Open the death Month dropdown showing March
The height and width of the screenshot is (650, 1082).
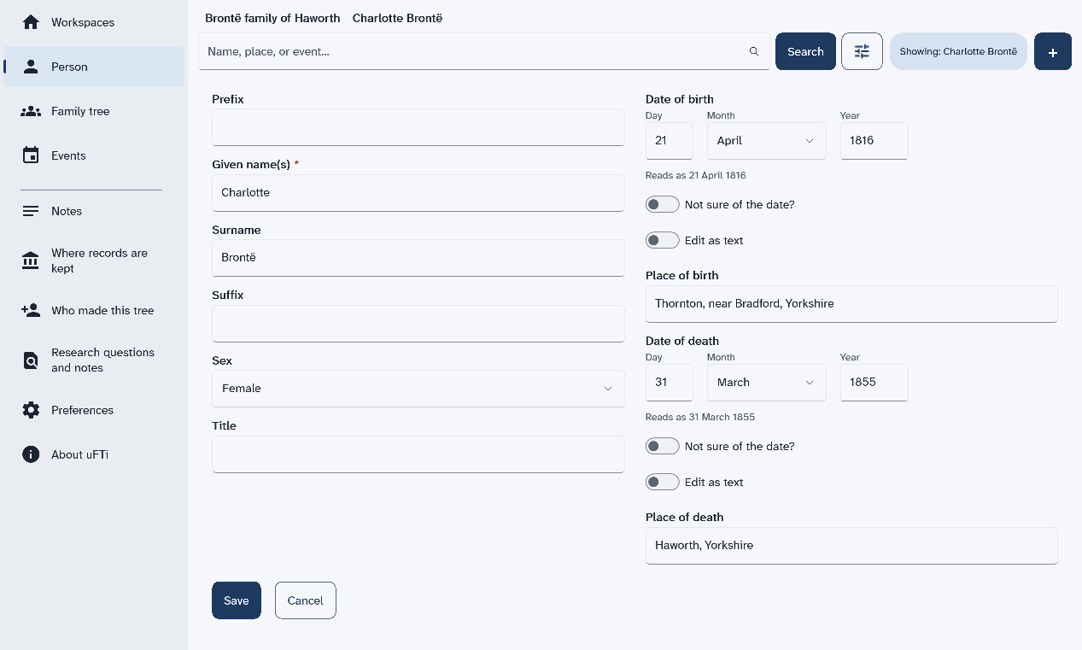pos(766,383)
